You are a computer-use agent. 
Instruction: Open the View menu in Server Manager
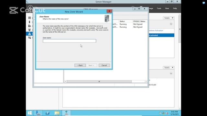[167, 8]
